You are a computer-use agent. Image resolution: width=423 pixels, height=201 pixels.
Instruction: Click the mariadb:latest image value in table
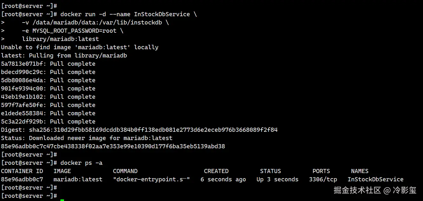[x=78, y=179]
